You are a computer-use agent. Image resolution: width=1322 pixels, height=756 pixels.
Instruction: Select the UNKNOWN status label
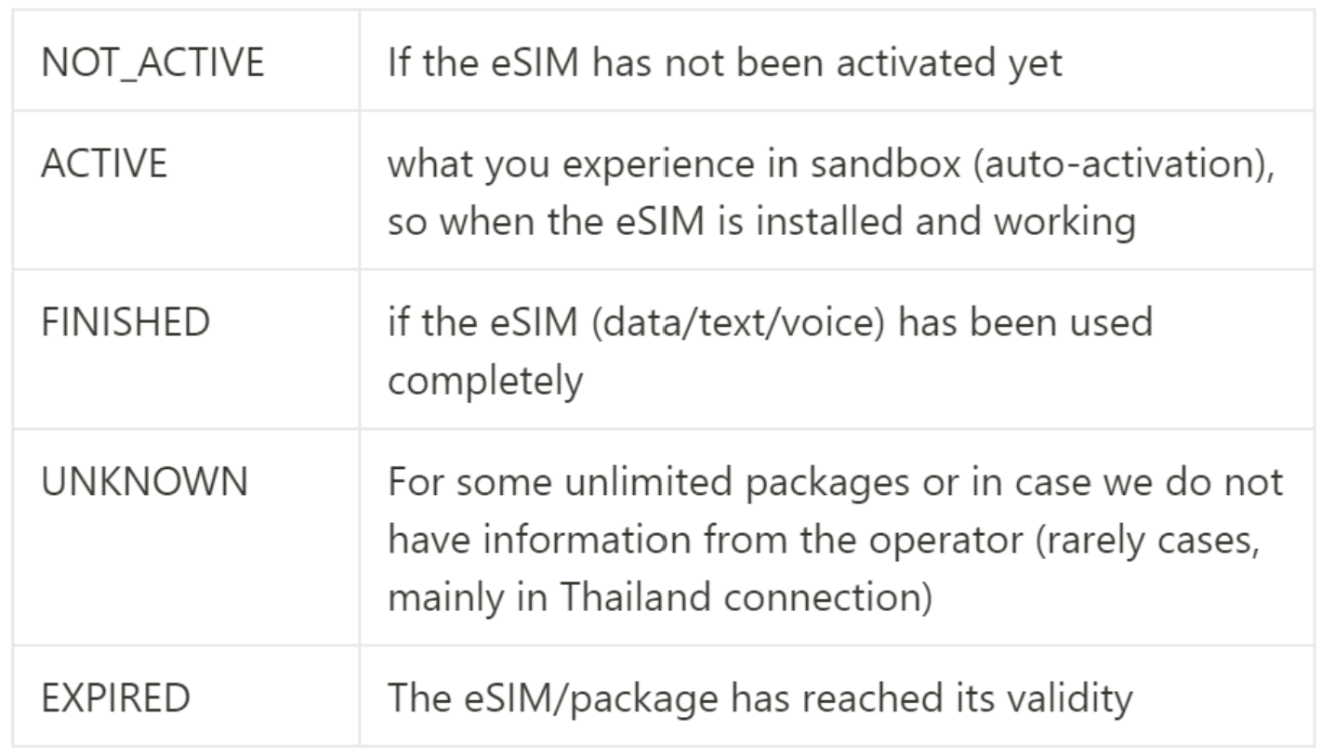[x=144, y=482]
